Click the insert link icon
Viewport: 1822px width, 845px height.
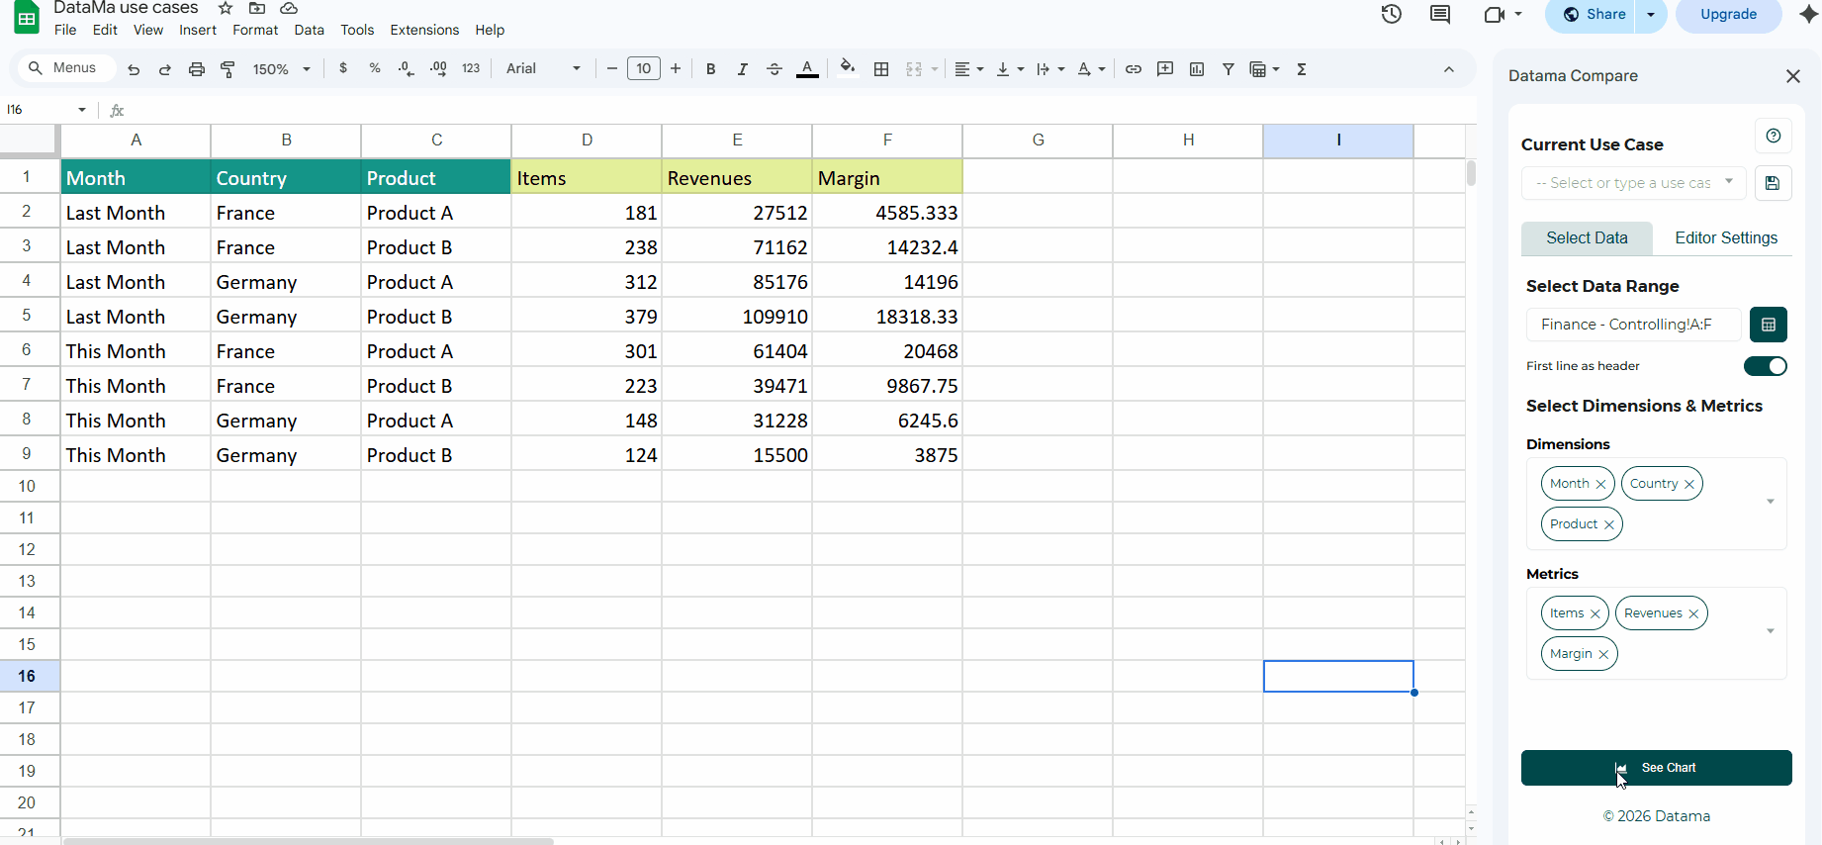click(1134, 69)
